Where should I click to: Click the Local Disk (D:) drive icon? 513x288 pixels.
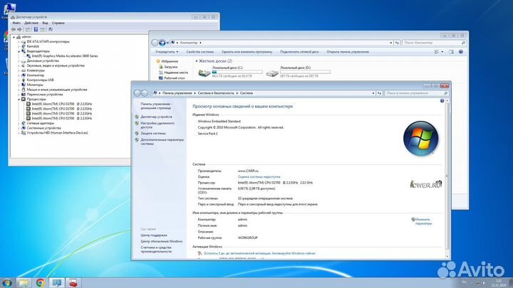point(272,72)
